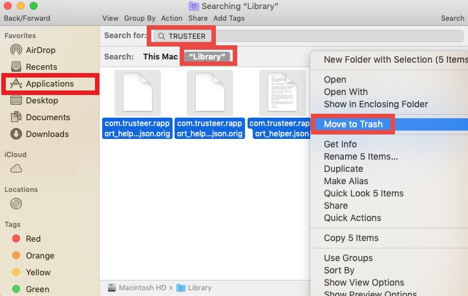Select first com.trusteer json.orig file icon
The image size is (468, 296).
(138, 93)
